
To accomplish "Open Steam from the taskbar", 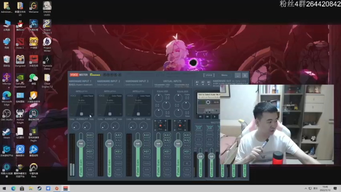I will 39,189.
